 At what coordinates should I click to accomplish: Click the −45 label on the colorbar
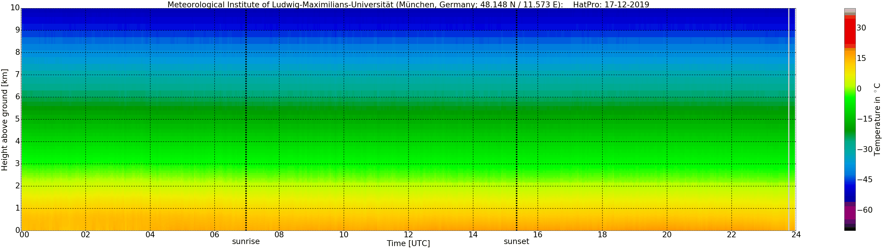865,180
